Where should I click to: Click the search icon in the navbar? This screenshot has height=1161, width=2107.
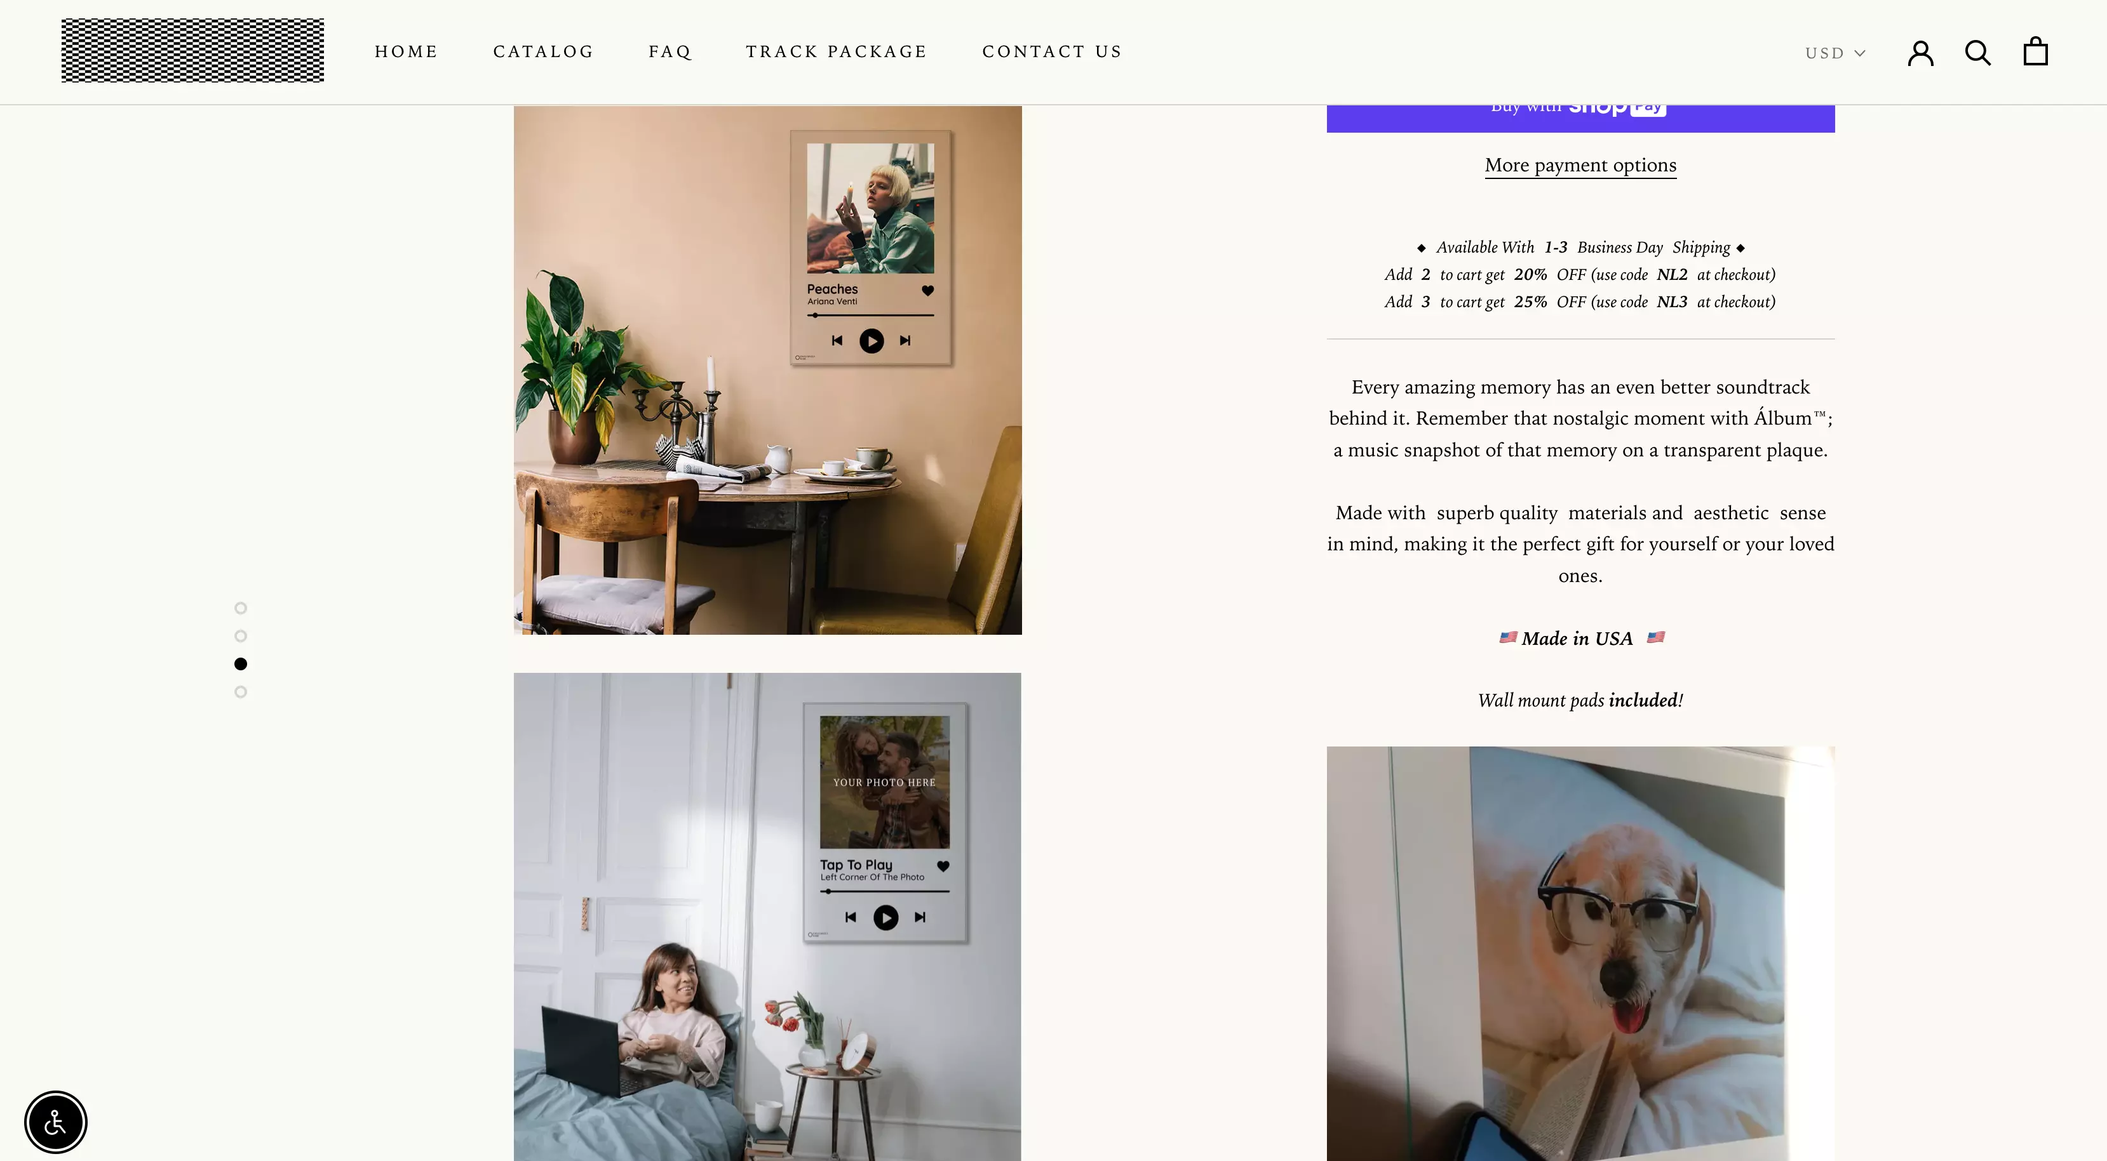[1978, 50]
